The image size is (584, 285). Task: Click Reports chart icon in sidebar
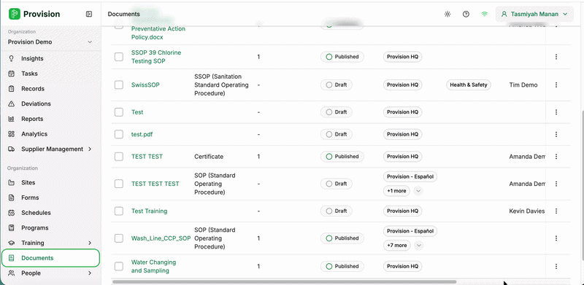12,119
